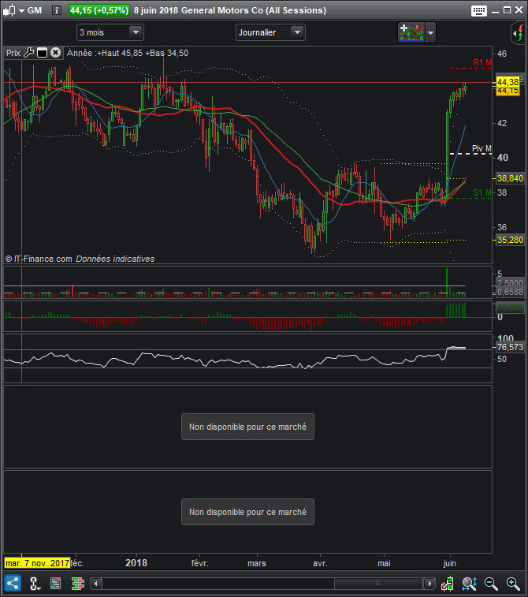Open the Prix settings wrench icon
The height and width of the screenshot is (597, 528).
[29, 53]
